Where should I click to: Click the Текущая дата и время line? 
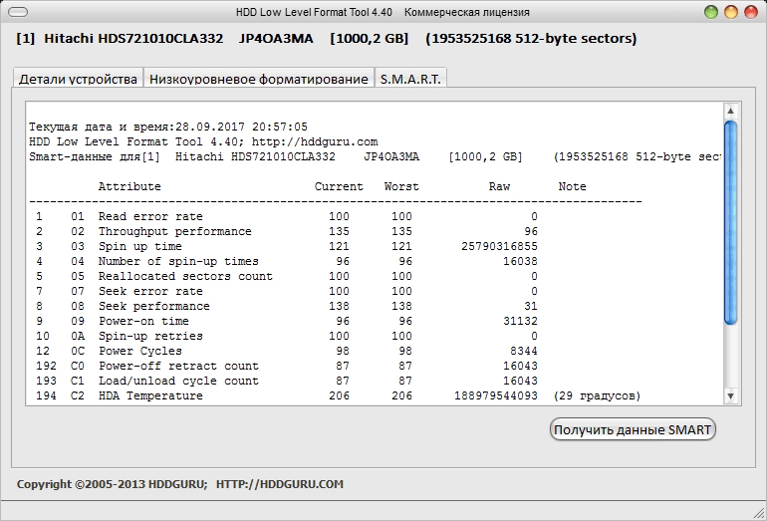[168, 127]
